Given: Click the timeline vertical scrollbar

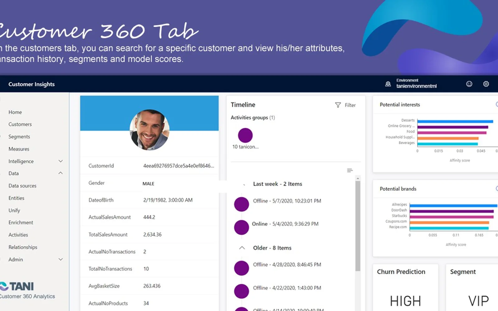Looking at the screenshot, I should pos(358,225).
